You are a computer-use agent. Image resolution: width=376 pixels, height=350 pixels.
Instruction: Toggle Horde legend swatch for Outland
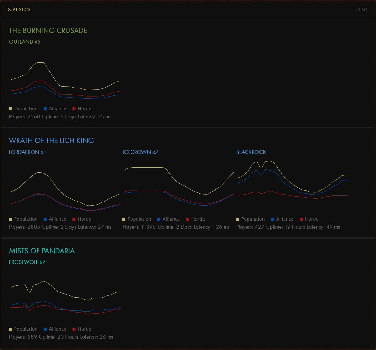[x=74, y=109]
